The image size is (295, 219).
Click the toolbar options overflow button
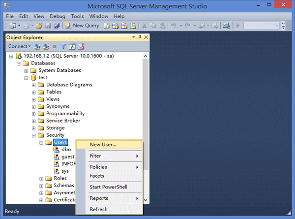[x=283, y=26]
